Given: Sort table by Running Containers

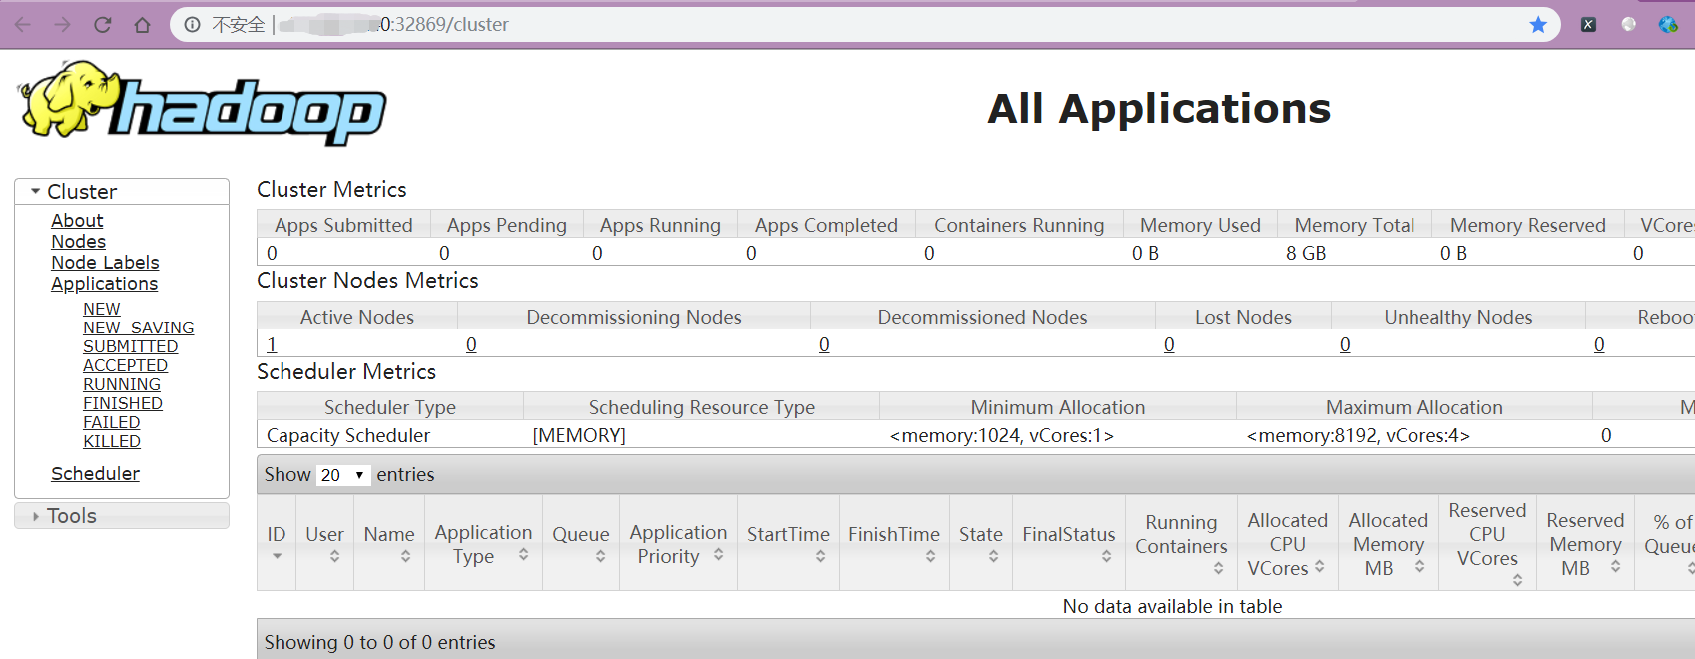Looking at the screenshot, I should pos(1181,543).
